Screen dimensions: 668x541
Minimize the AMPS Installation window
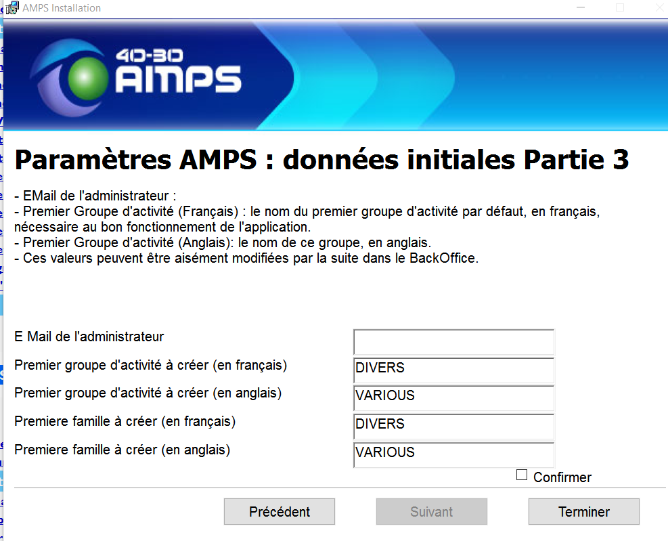coord(581,7)
